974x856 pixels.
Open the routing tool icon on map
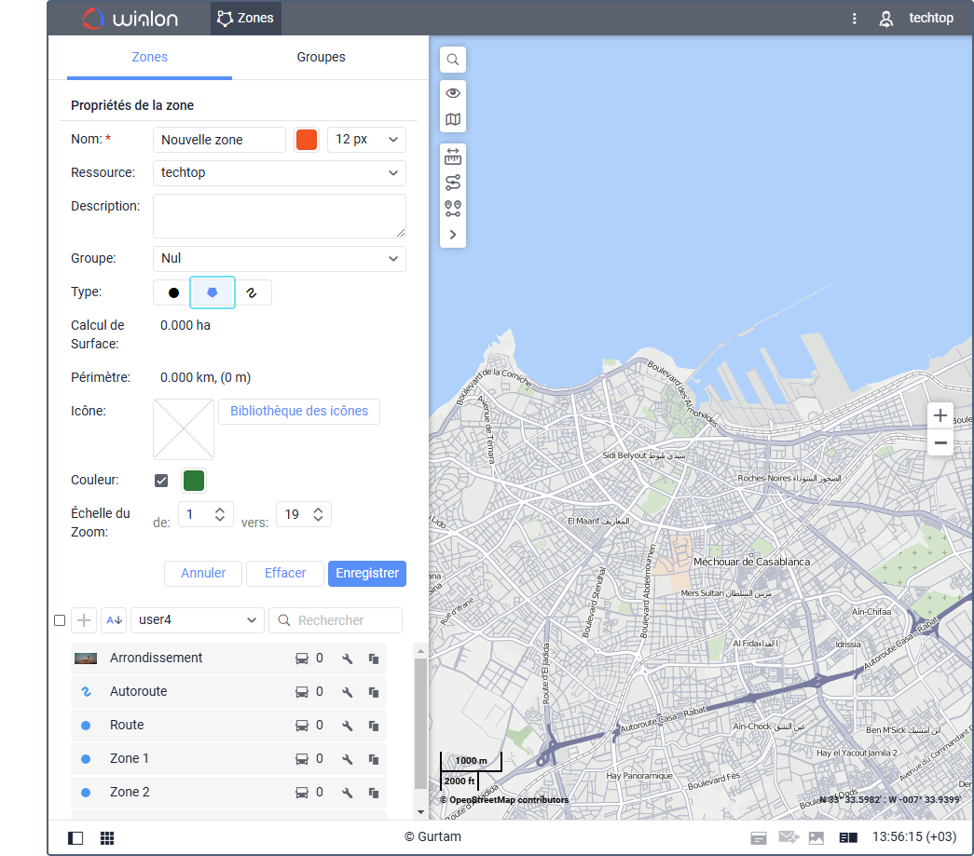pos(453,183)
